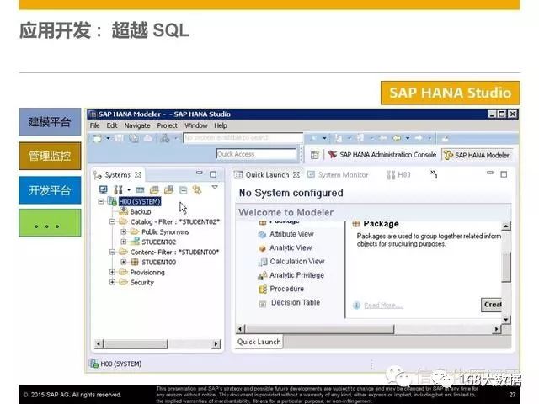539x404 pixels.
Task: Open the File menu
Action: pos(94,125)
